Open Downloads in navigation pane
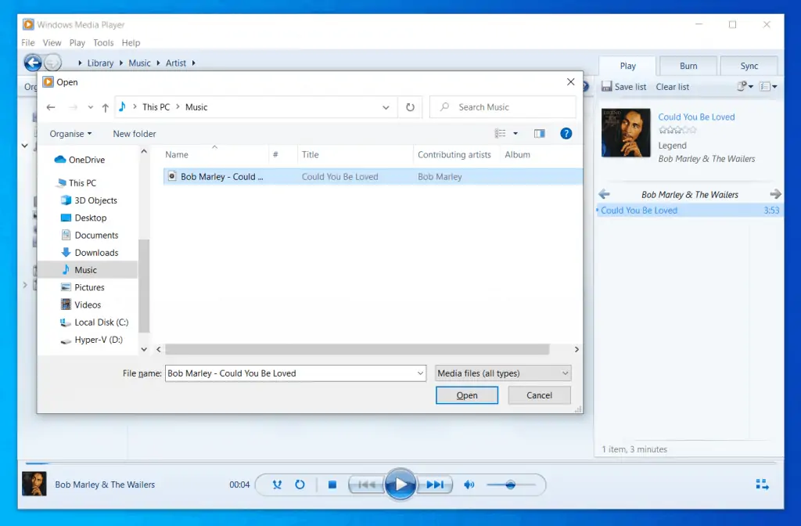801x526 pixels. pos(89,253)
